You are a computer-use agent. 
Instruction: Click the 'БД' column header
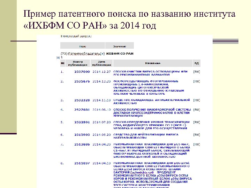coord(197,63)
